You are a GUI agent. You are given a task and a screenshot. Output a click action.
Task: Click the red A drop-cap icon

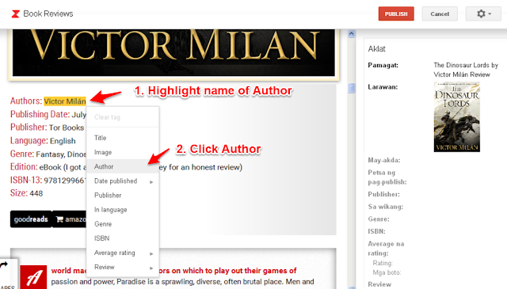pyautogui.click(x=33, y=277)
